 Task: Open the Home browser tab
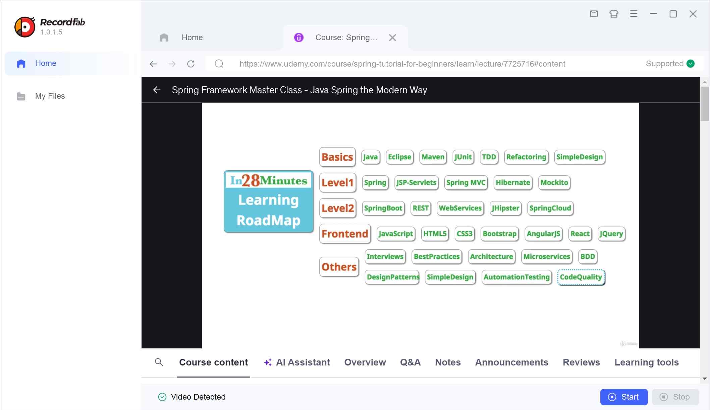click(x=192, y=37)
